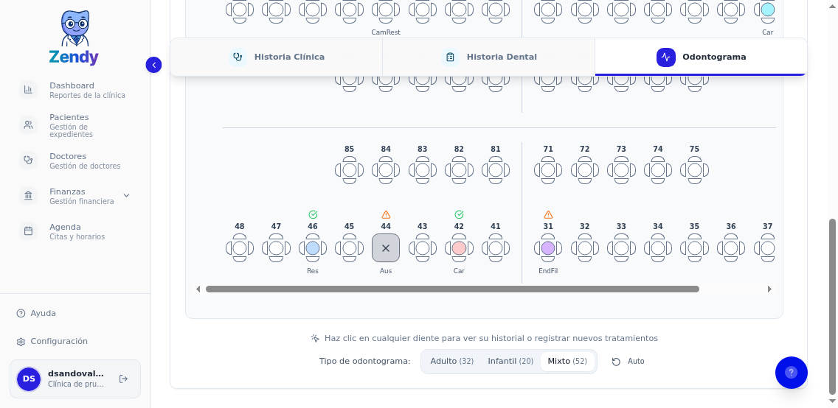Screen dimensions: 838x408
Task: Click the horizontal scrollbar thumb of odontogram
Action: (452, 289)
